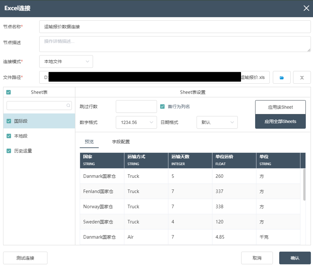Expand the 数字格式 dropdown
313x269 pixels.
[x=137, y=122]
